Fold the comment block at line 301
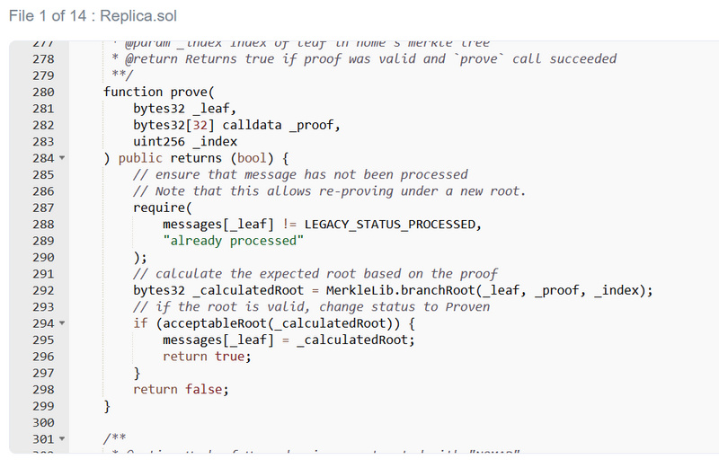 tap(62, 438)
